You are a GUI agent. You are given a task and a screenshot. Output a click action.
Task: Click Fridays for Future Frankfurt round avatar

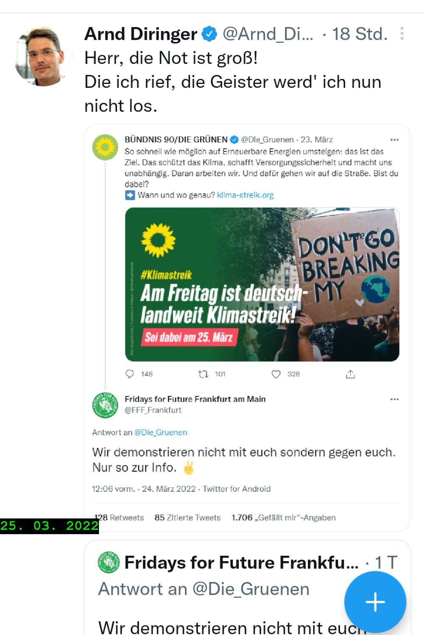[x=105, y=405]
